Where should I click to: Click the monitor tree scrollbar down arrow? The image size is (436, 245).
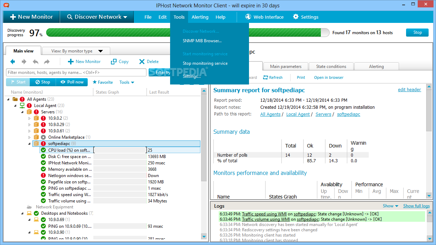click(x=204, y=236)
